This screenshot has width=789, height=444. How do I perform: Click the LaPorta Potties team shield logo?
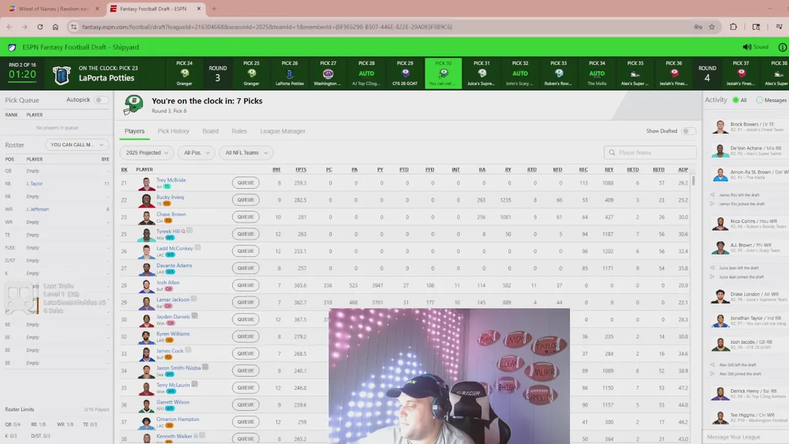62,75
